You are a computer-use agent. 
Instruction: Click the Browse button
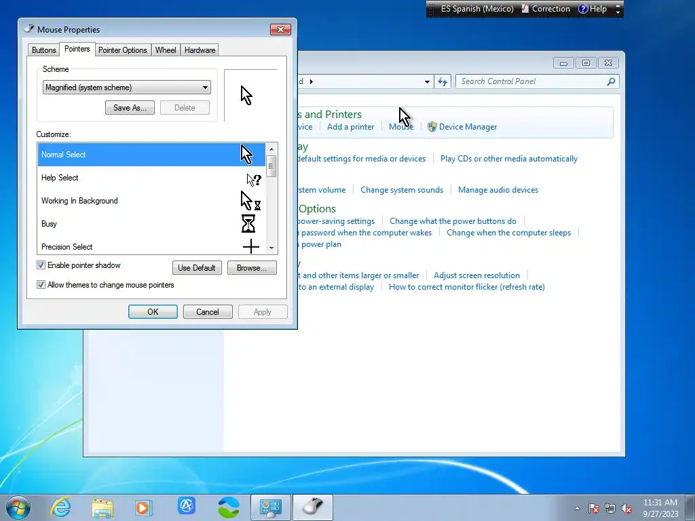coord(252,267)
